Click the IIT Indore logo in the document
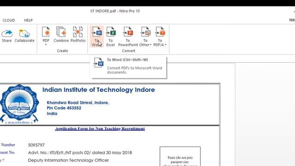Image resolution: width=295 pixels, height=166 pixels. click(x=19, y=104)
